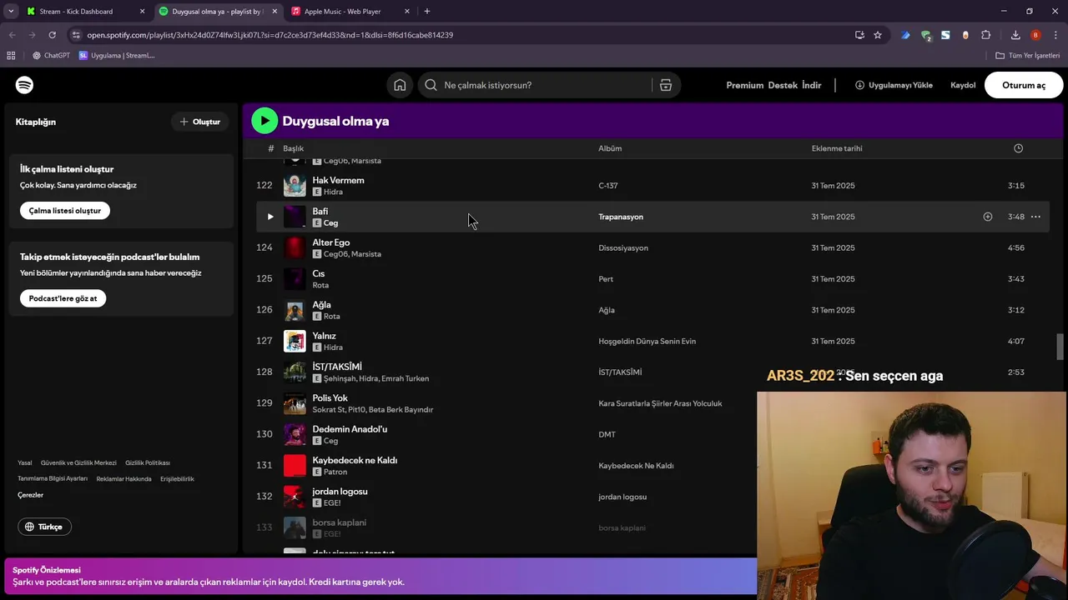1068x600 pixels.
Task: Click the Uygulamayı Yükle download icon
Action: pyautogui.click(x=859, y=85)
